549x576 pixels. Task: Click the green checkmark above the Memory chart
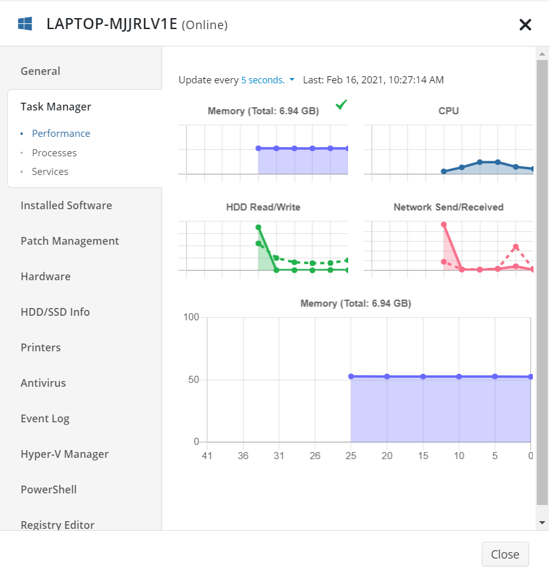pyautogui.click(x=341, y=105)
